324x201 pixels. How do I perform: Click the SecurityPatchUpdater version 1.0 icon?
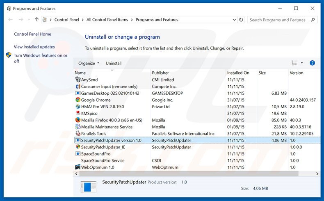78,140
